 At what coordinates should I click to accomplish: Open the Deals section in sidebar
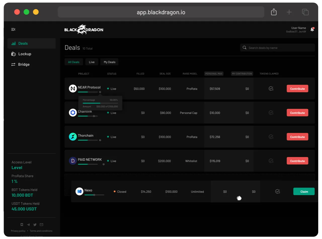tap(31, 43)
